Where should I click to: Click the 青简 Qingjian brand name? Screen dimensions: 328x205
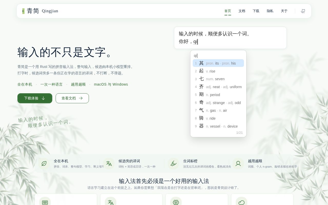(43, 11)
